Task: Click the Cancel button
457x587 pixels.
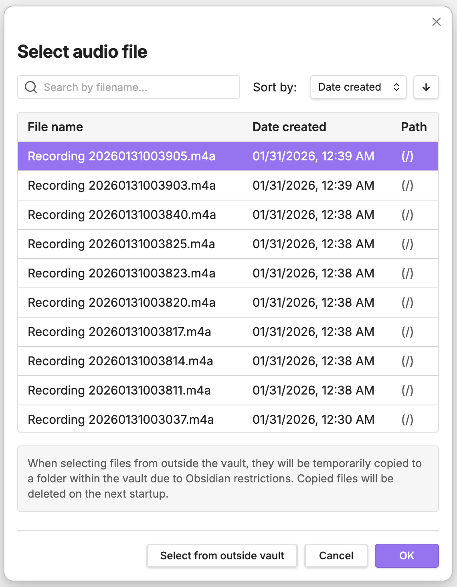Action: point(336,555)
